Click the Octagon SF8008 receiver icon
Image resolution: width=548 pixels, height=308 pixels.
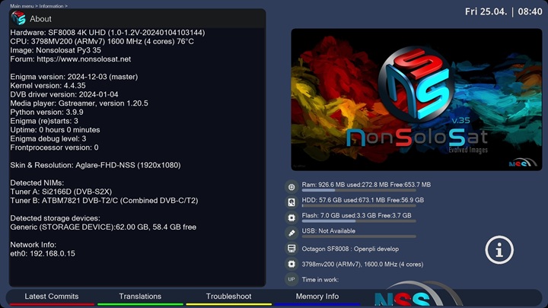[291, 248]
